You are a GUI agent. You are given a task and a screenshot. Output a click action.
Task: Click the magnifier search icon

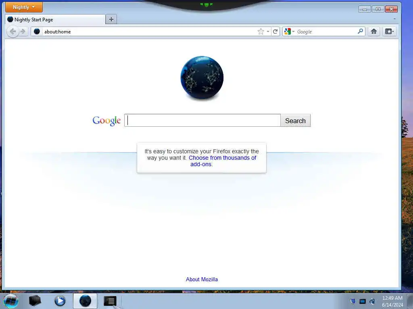[360, 31]
